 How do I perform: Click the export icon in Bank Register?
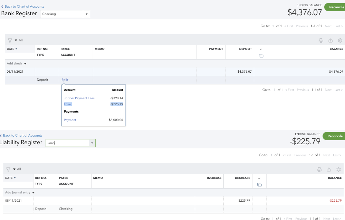tap(330, 40)
